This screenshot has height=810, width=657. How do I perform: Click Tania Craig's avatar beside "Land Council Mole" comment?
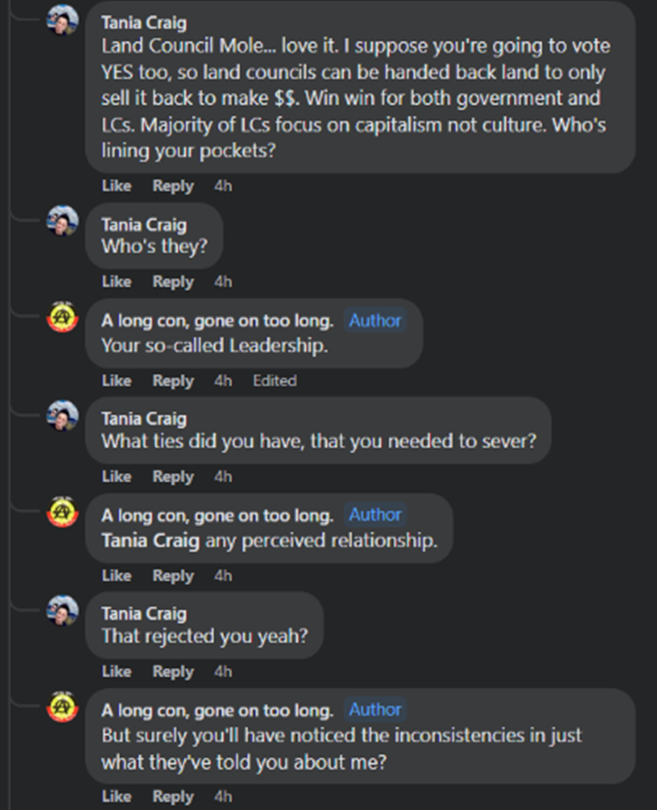click(63, 21)
